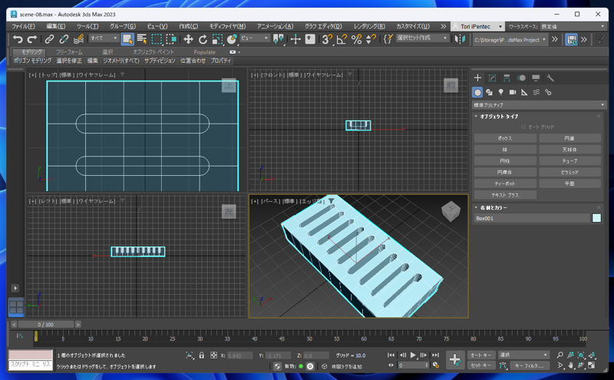Select the Space Warps category icon
This screenshot has width=614, height=380.
536,92
